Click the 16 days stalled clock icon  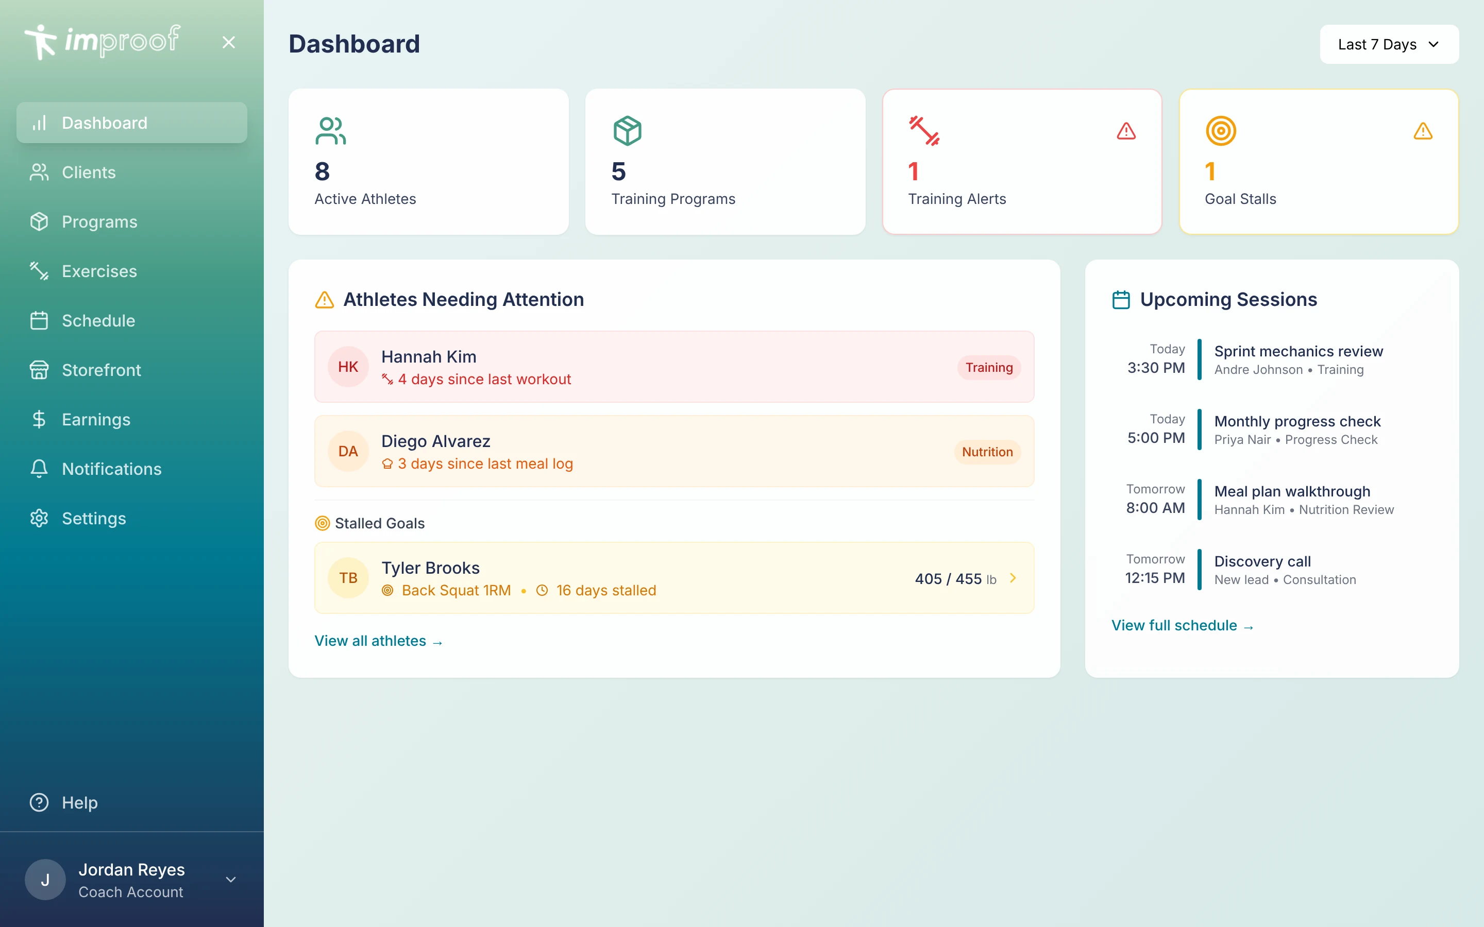(x=542, y=590)
